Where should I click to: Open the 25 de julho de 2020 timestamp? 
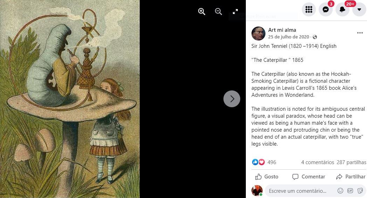point(289,37)
